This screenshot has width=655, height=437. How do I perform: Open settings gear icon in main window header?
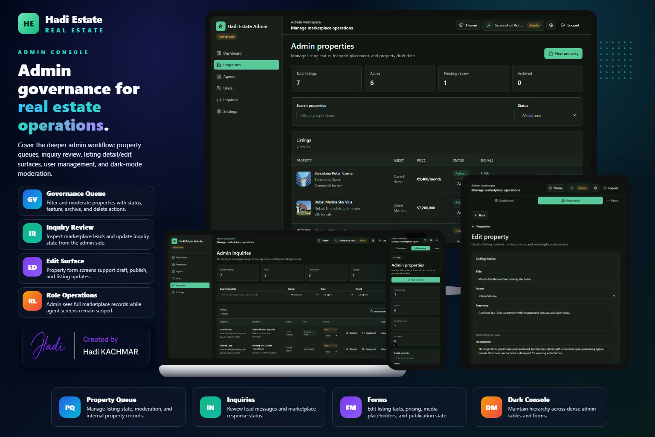(x=551, y=25)
